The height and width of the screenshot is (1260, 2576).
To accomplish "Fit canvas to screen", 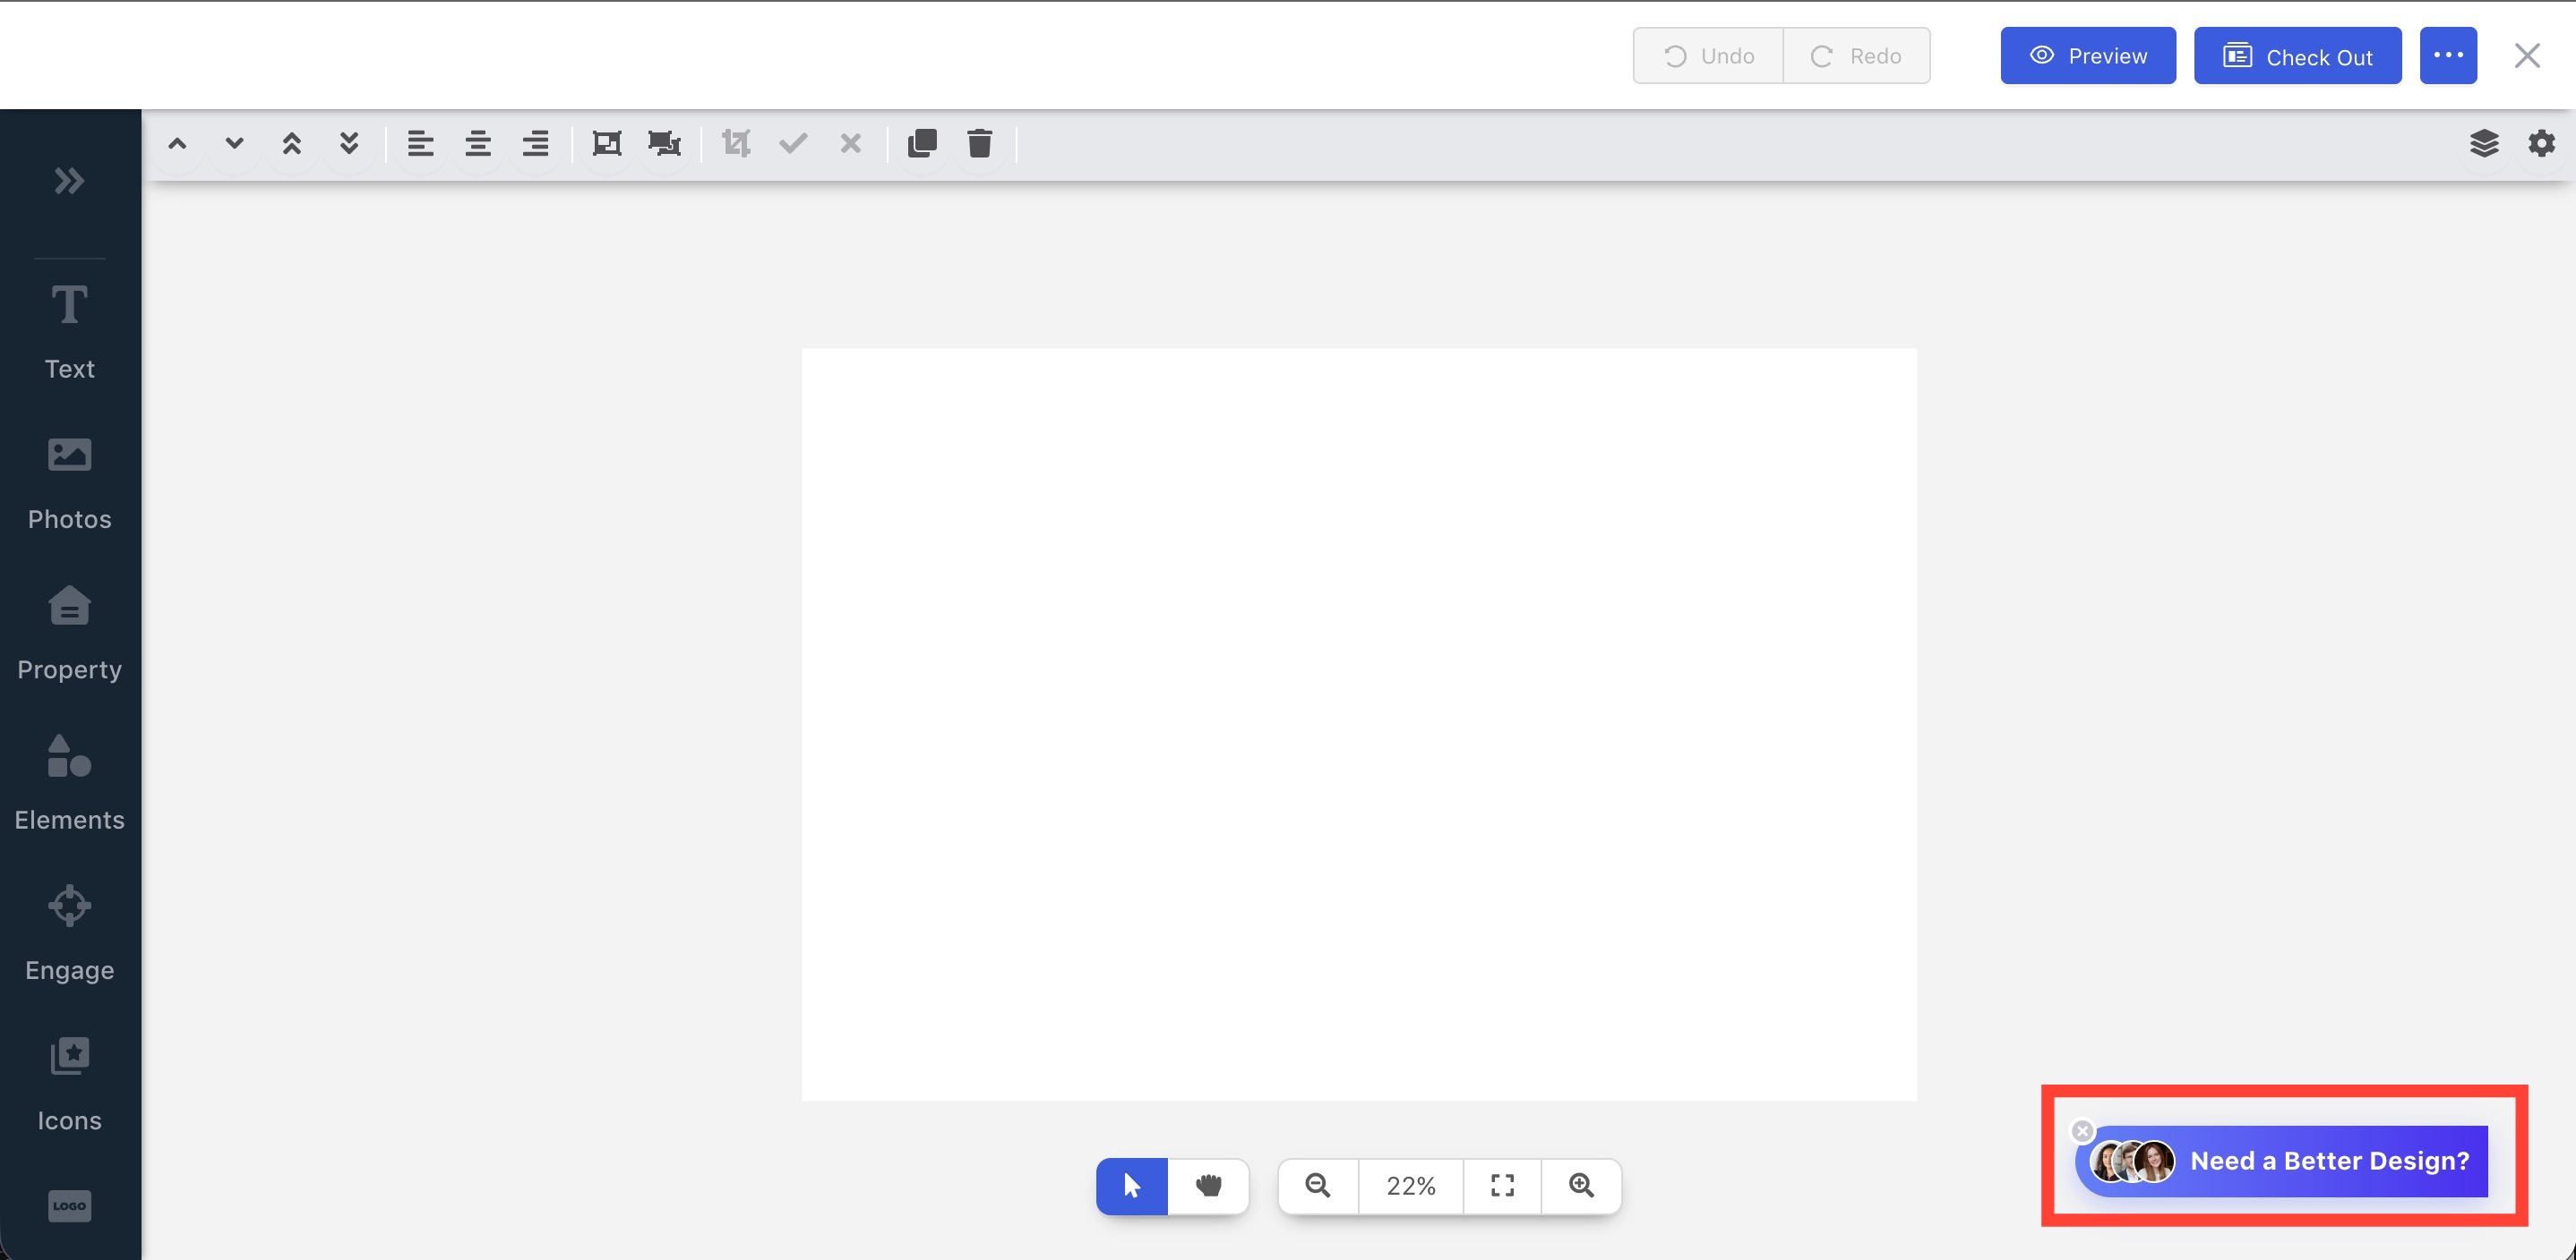I will click(x=1502, y=1186).
